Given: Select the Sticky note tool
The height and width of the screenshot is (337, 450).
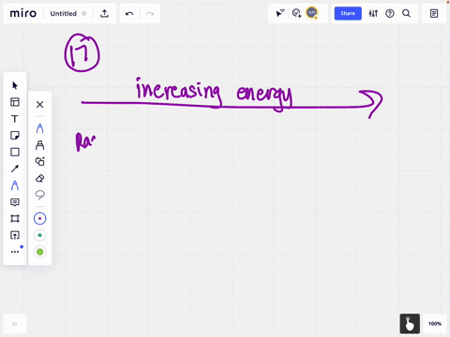Looking at the screenshot, I should click(15, 136).
